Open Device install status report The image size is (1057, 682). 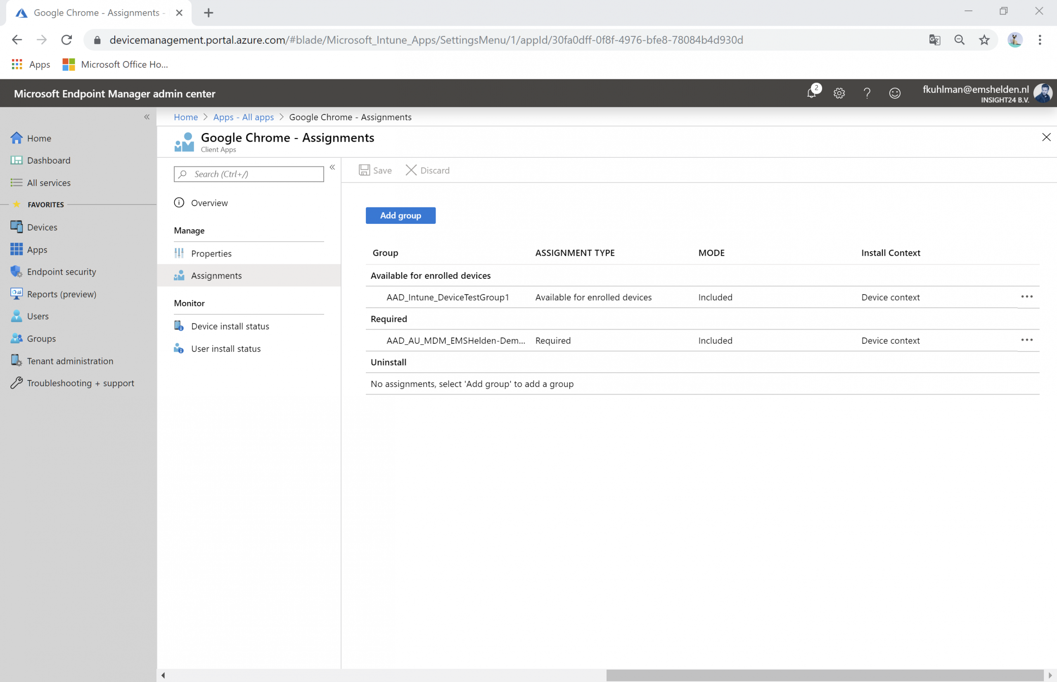(x=230, y=326)
